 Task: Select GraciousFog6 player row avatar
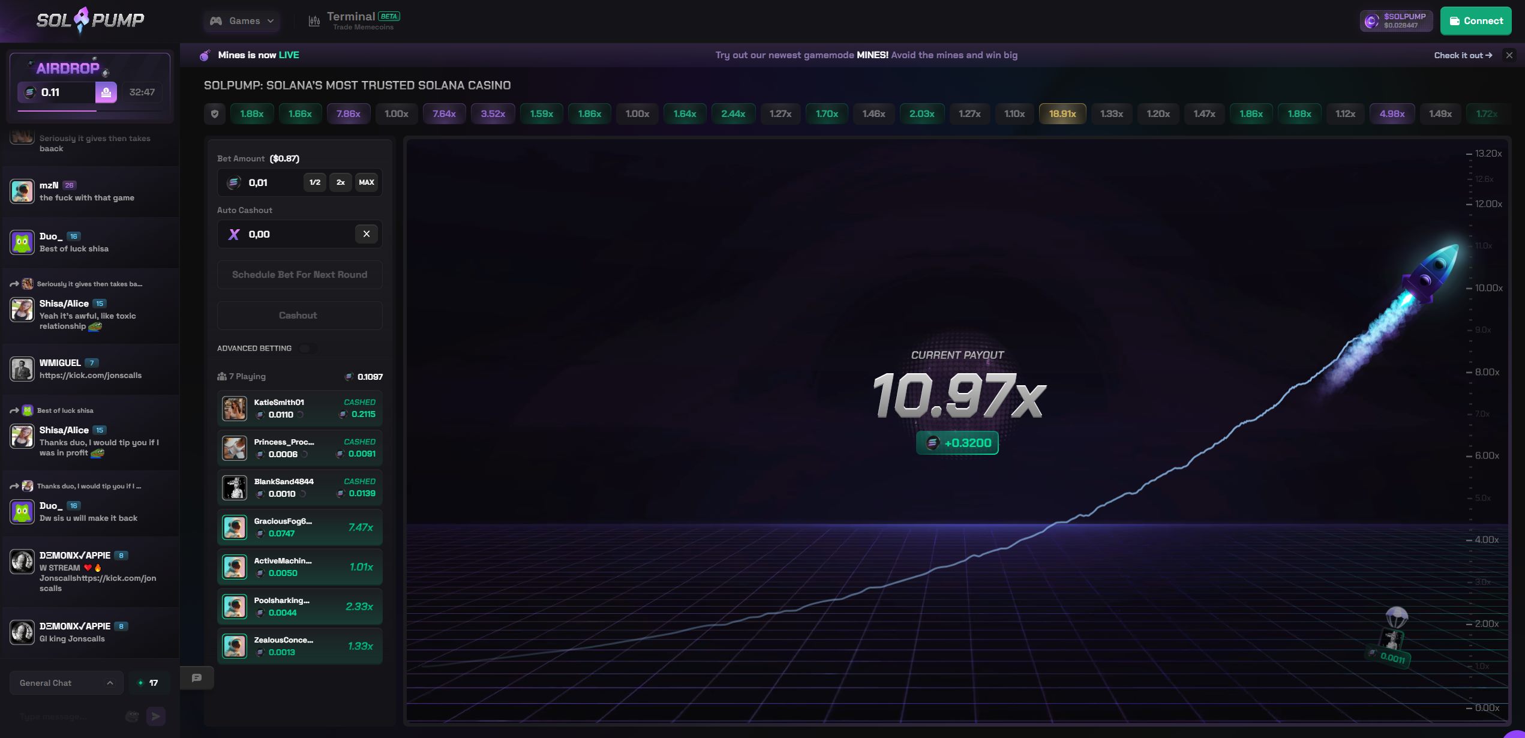235,527
